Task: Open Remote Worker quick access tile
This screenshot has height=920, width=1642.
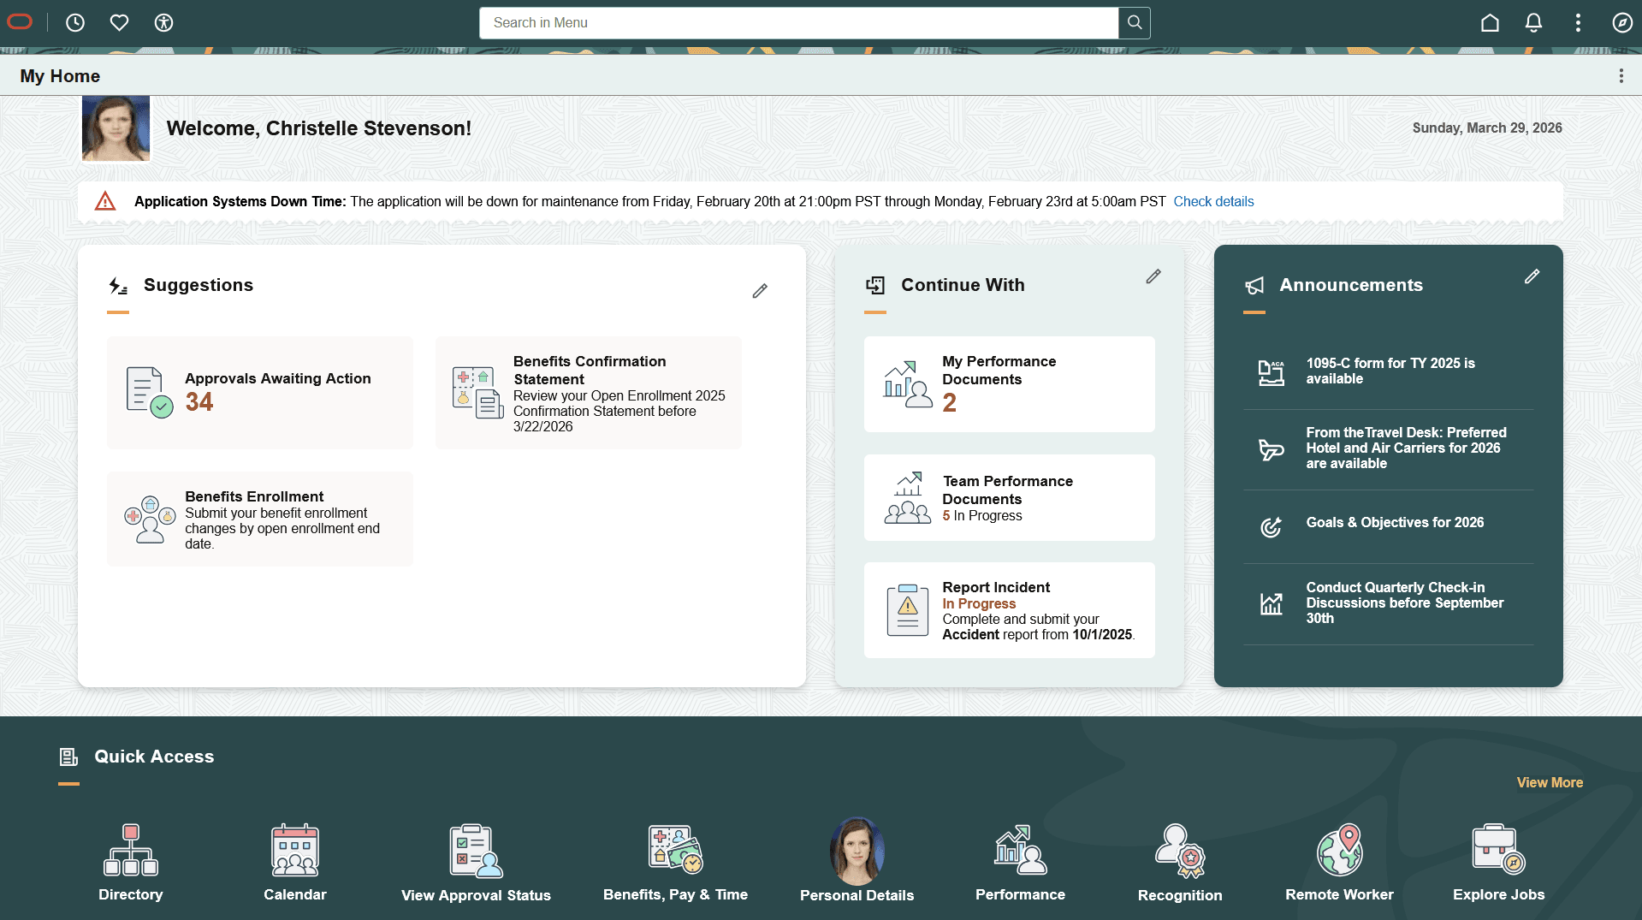Action: 1339,863
